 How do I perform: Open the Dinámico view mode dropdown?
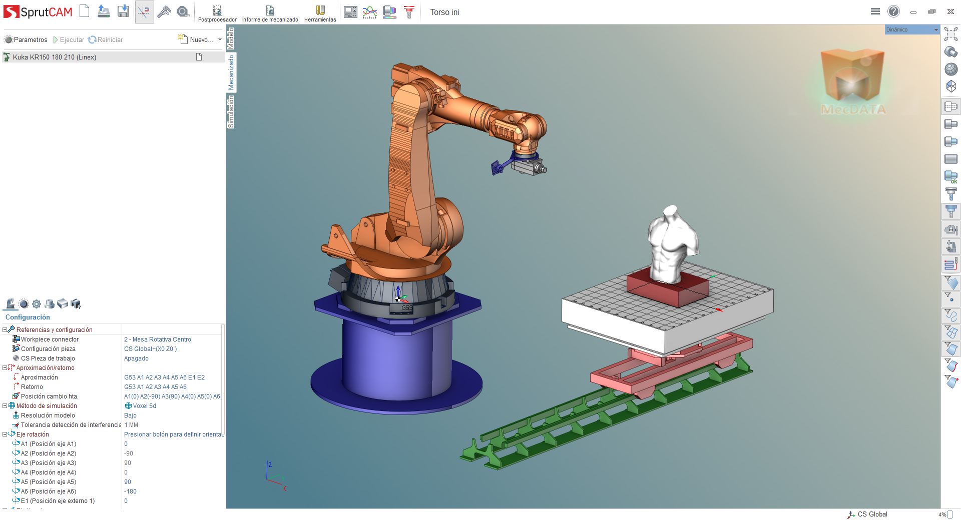pos(912,29)
